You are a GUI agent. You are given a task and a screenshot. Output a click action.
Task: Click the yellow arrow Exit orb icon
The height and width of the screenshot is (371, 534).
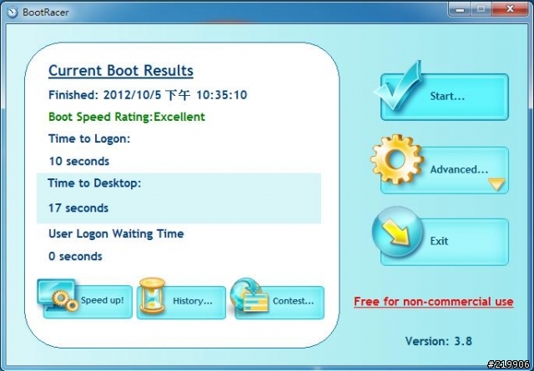click(x=397, y=232)
